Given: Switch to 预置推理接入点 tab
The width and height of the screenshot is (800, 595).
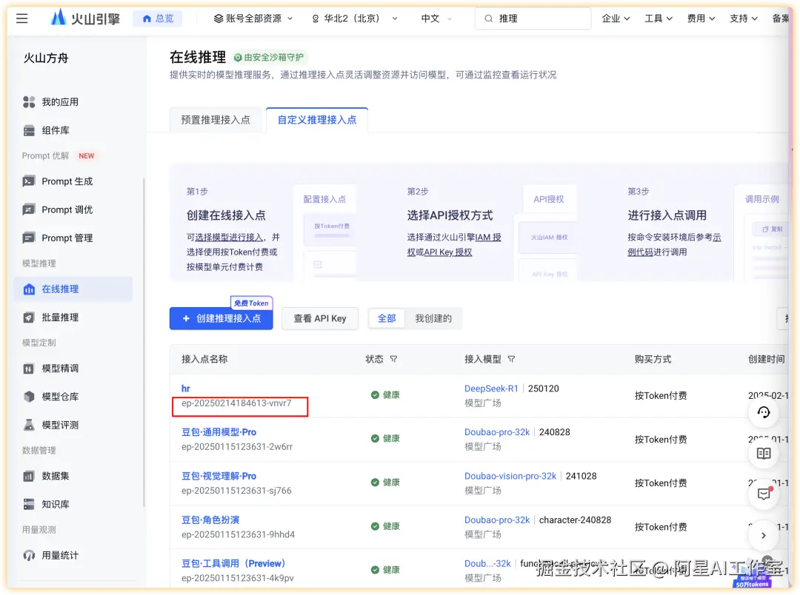Looking at the screenshot, I should [216, 120].
